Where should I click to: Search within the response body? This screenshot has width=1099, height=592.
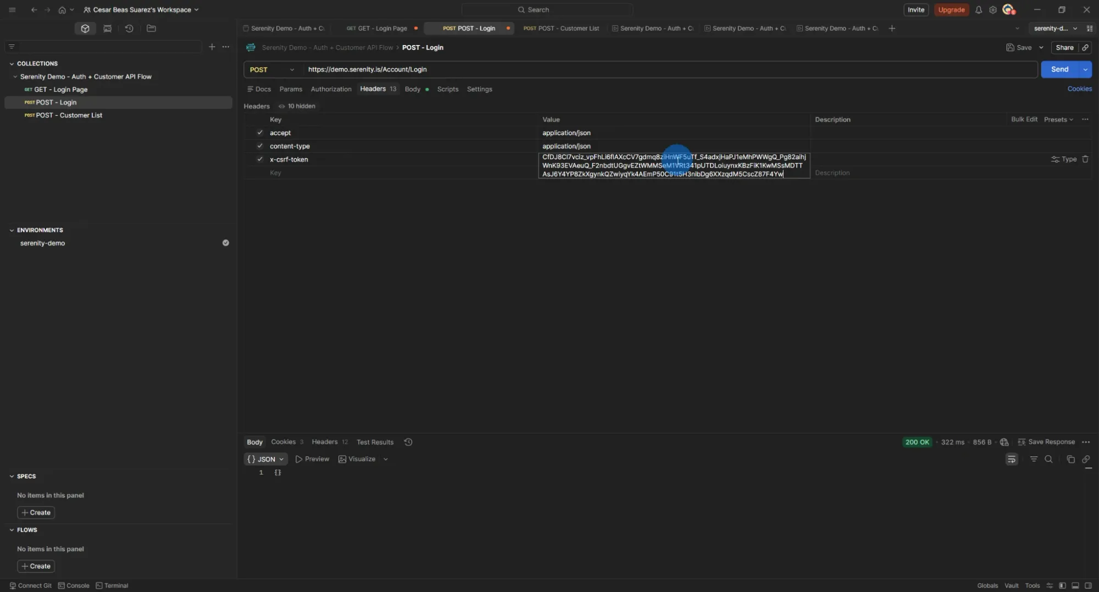1048,459
